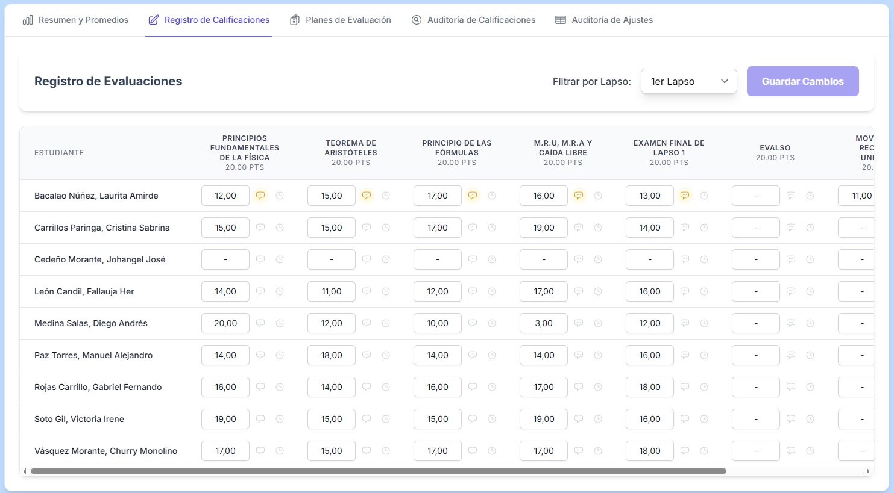Click Guardar Cambios button
894x493 pixels.
[x=802, y=81]
